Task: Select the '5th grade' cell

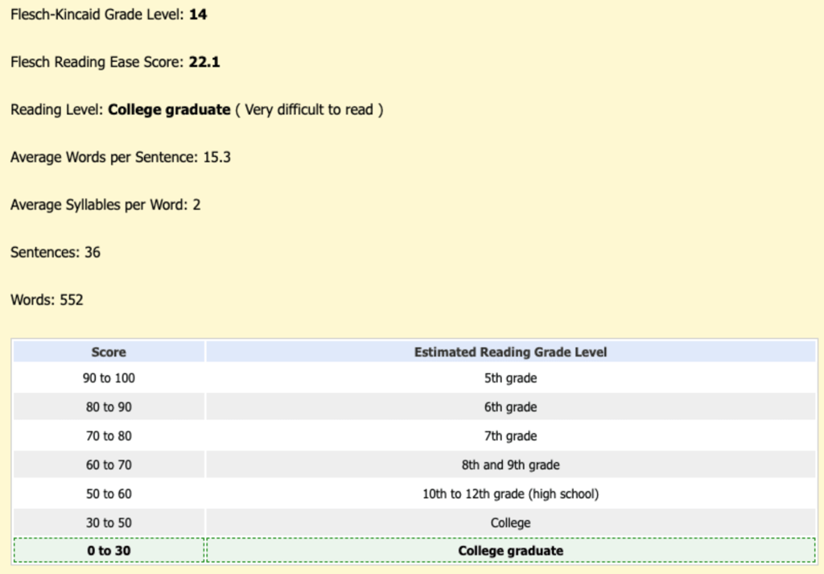Action: [x=511, y=378]
